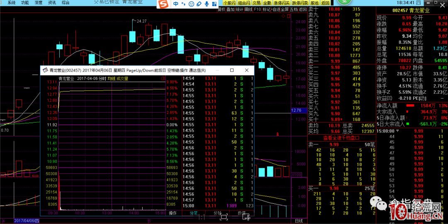Click the crop scissors overlay icon

click(x=246, y=217)
